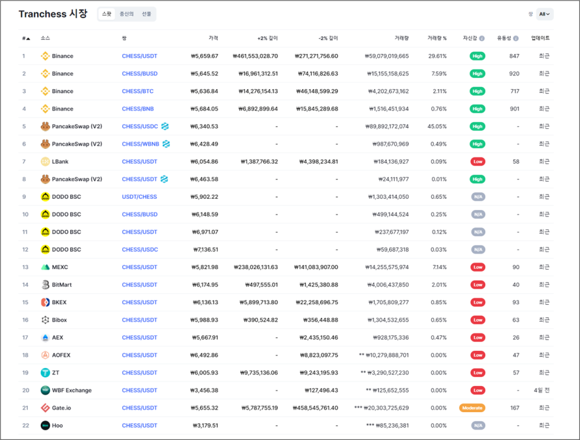This screenshot has height=440, width=580.
Task: Open the CHESS/BTC pair link
Action: (138, 91)
